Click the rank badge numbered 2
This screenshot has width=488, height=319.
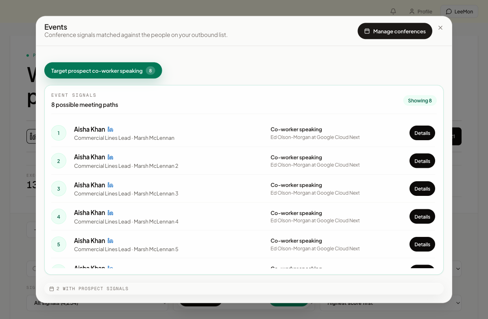click(59, 161)
